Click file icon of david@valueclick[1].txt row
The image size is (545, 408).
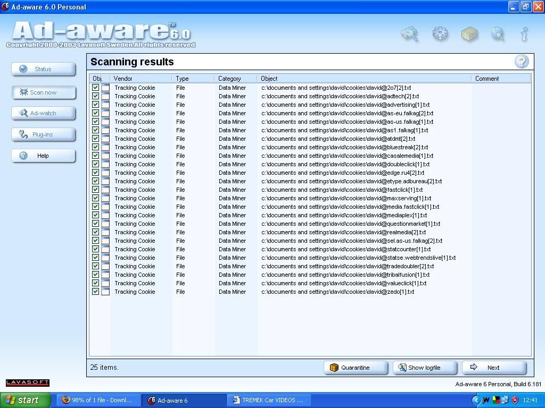pyautogui.click(x=105, y=283)
